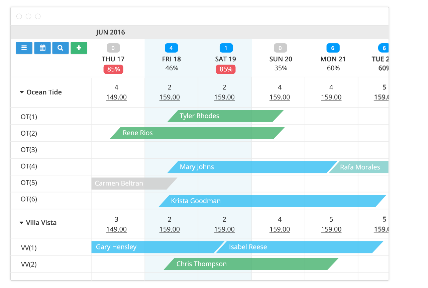Open the JUN 2016 month header
428x288 pixels.
point(110,32)
